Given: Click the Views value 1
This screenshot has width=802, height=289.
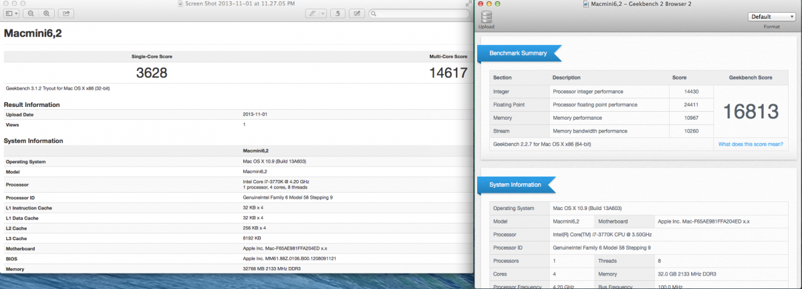Looking at the screenshot, I should pyautogui.click(x=244, y=124).
